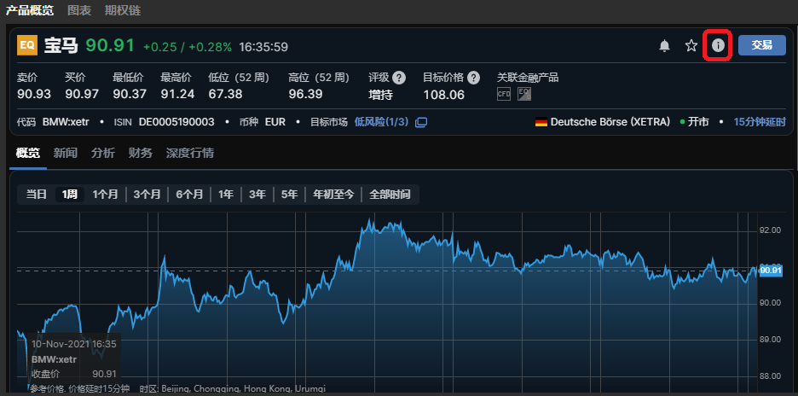This screenshot has width=798, height=396.
Task: Set chart range to 5年
Action: [289, 195]
